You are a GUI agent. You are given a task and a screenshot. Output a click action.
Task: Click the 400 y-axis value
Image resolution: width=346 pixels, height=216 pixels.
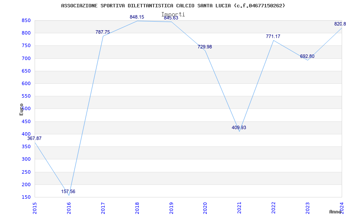(26, 134)
